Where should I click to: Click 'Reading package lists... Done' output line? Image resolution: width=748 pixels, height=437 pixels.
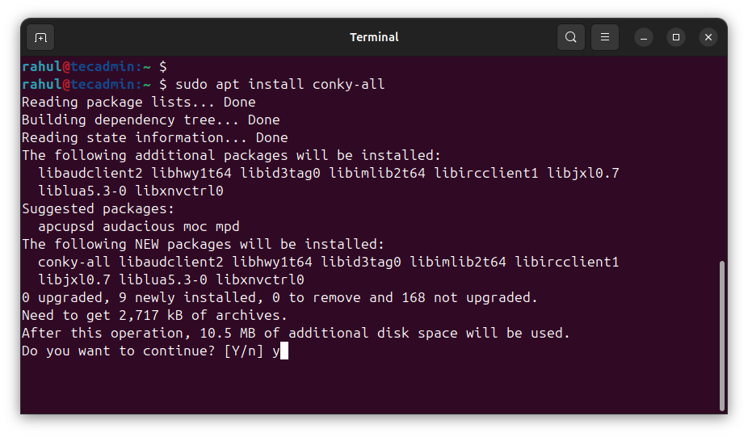138,102
